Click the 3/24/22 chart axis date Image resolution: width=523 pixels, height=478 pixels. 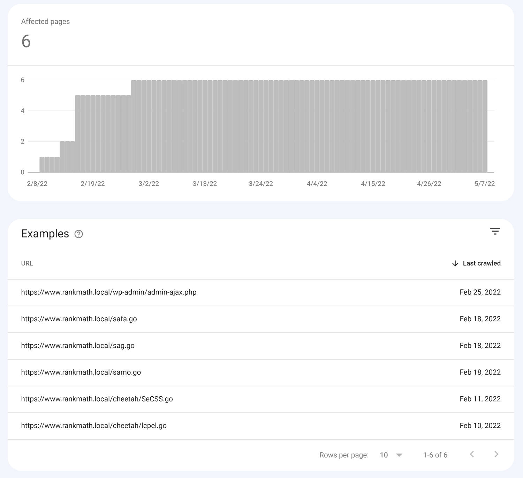click(x=261, y=184)
